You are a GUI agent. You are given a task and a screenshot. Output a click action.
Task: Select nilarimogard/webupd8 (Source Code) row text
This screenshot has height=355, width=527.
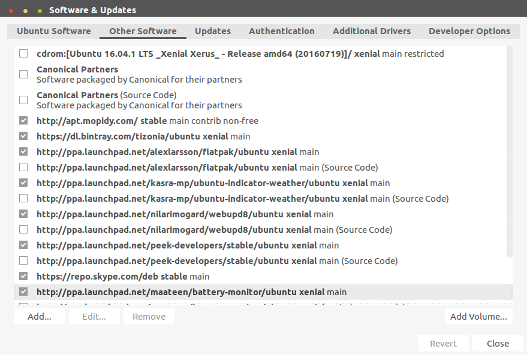click(215, 230)
